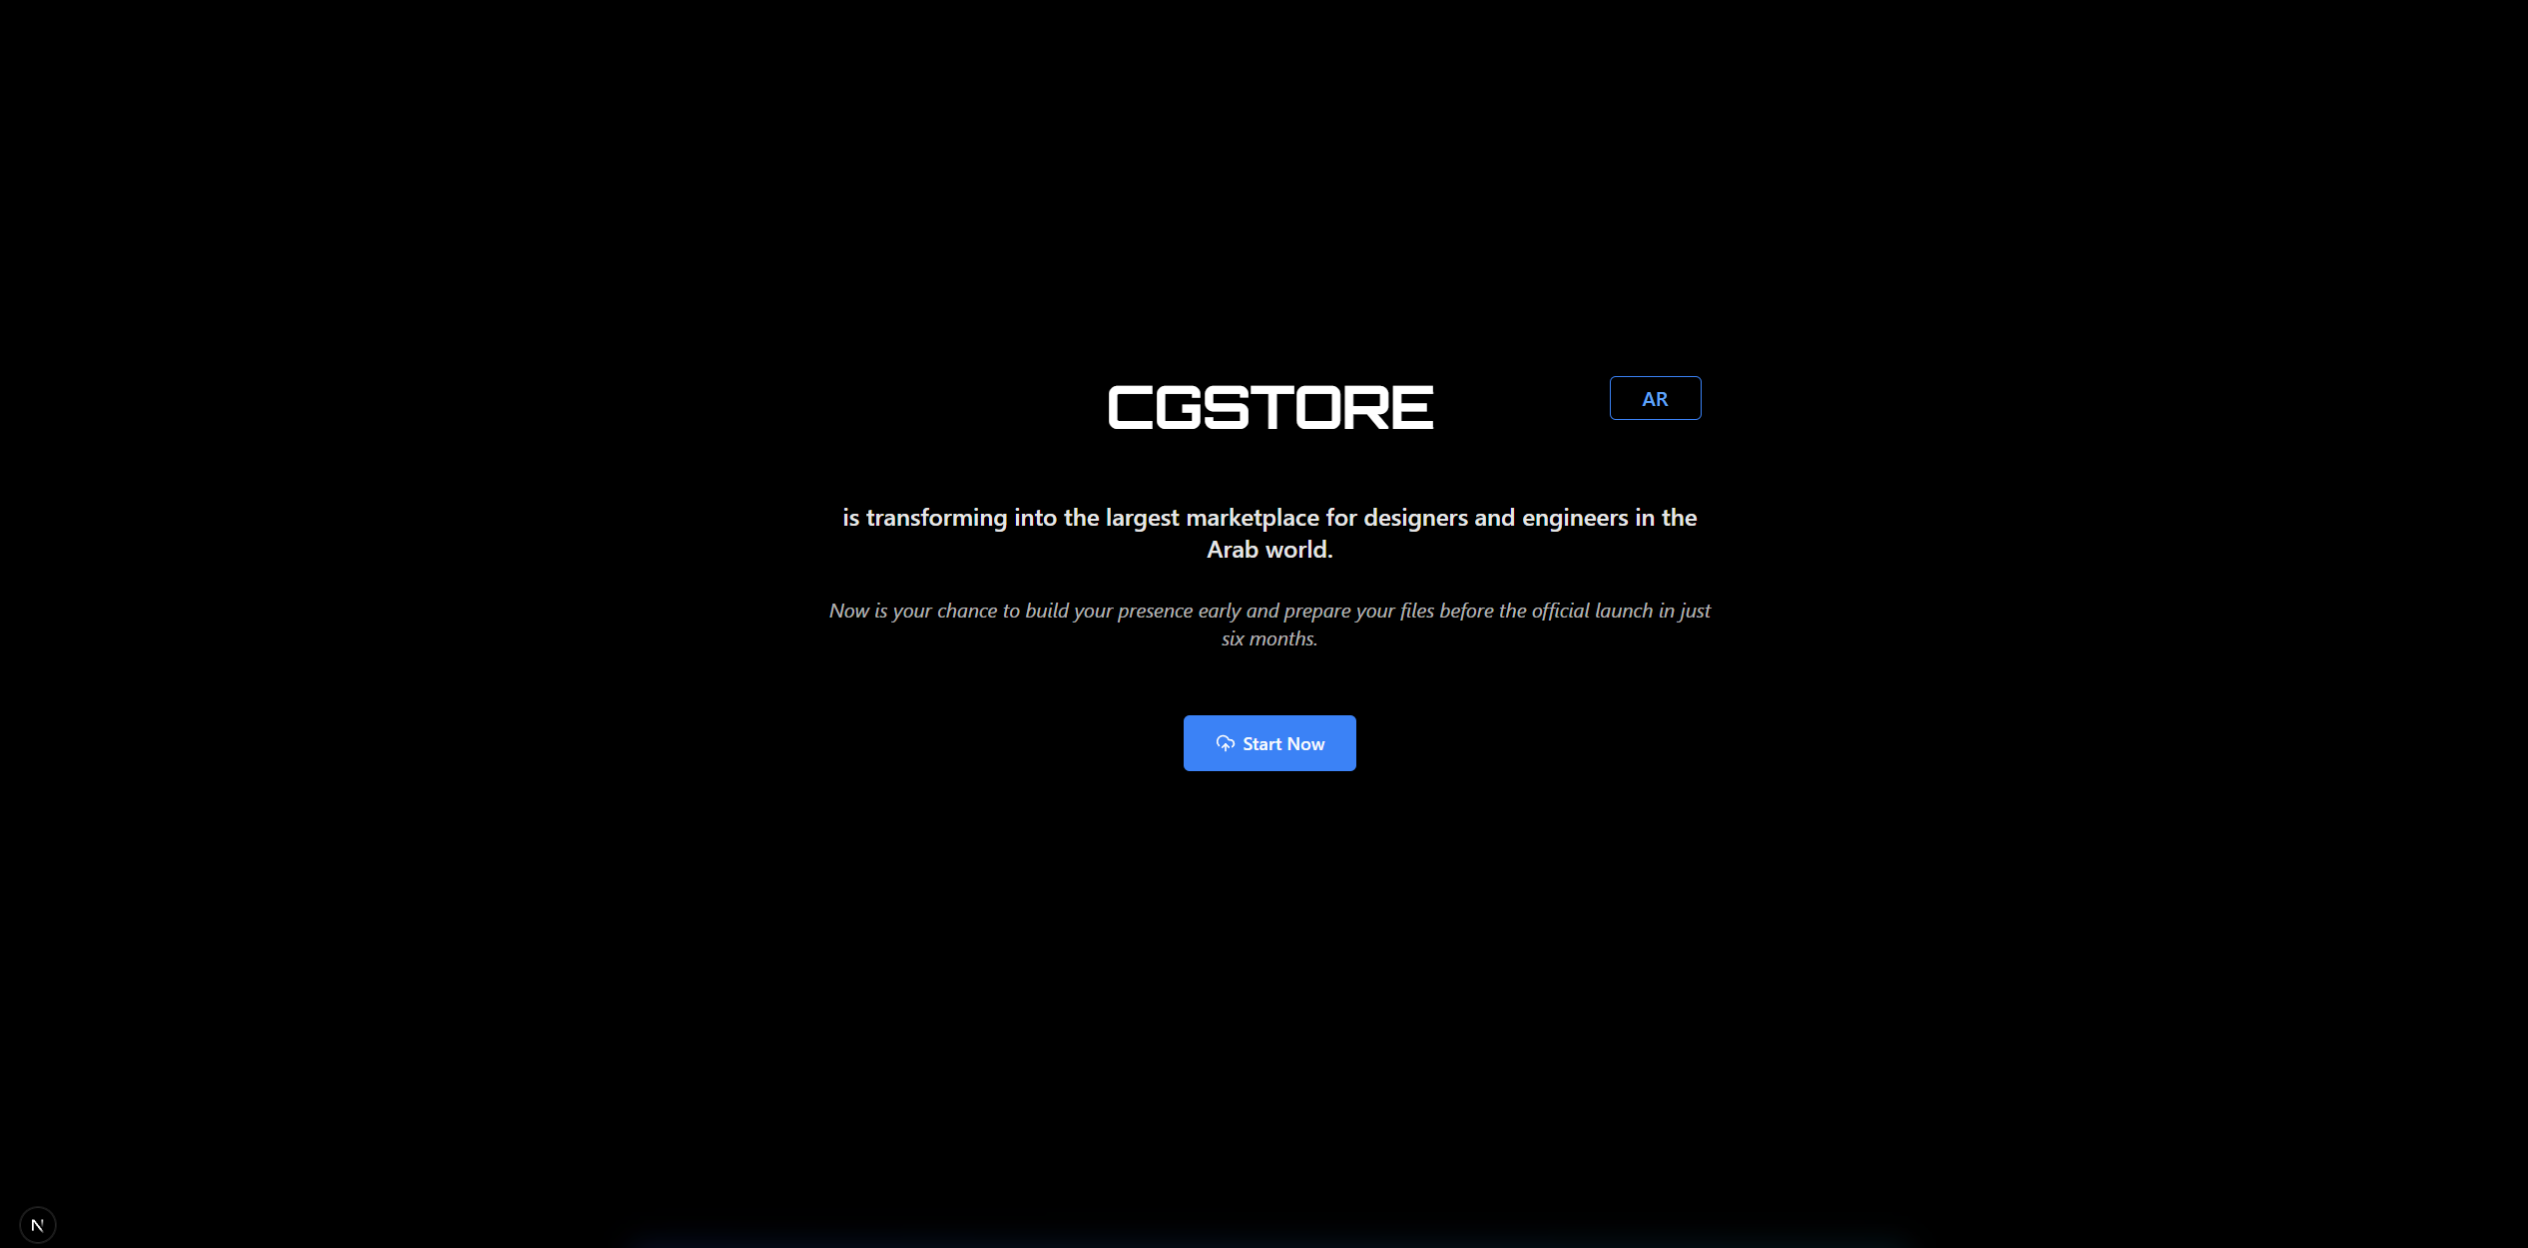Click 'six months.' in the italic subtitle
Viewport: 2528px width, 1248px height.
pos(1269,638)
